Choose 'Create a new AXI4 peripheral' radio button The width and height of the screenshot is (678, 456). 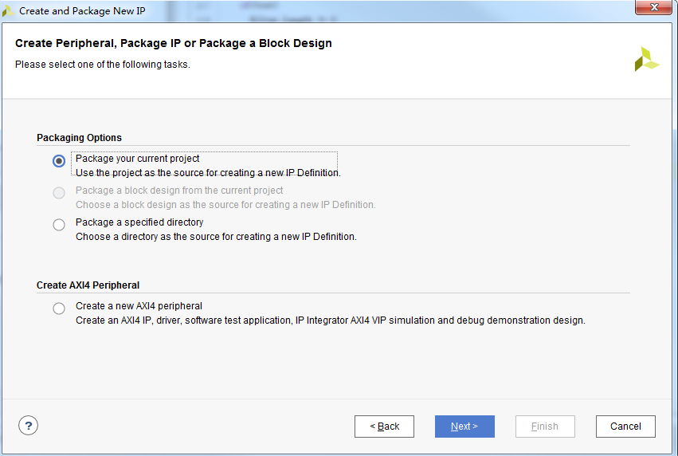59,309
